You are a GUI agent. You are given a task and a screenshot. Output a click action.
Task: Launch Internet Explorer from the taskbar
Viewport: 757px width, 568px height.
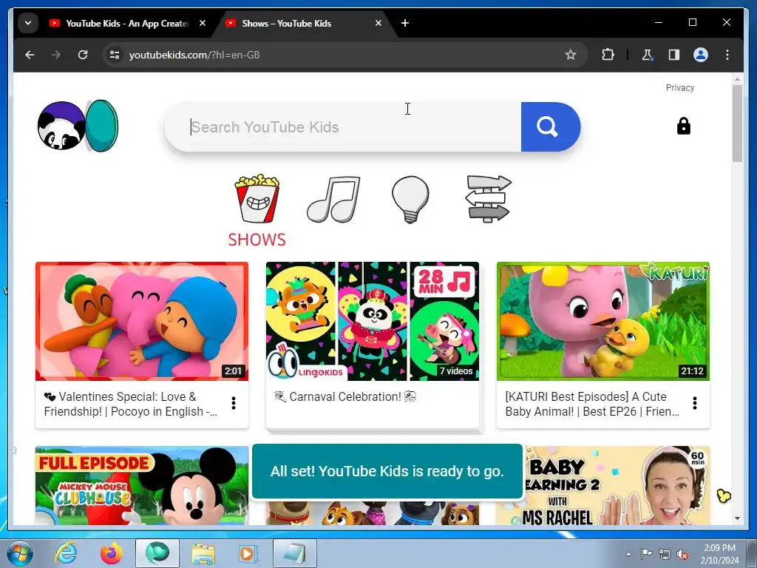point(66,553)
